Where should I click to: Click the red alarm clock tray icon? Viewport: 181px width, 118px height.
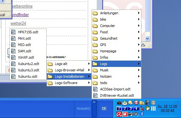click(125, 114)
